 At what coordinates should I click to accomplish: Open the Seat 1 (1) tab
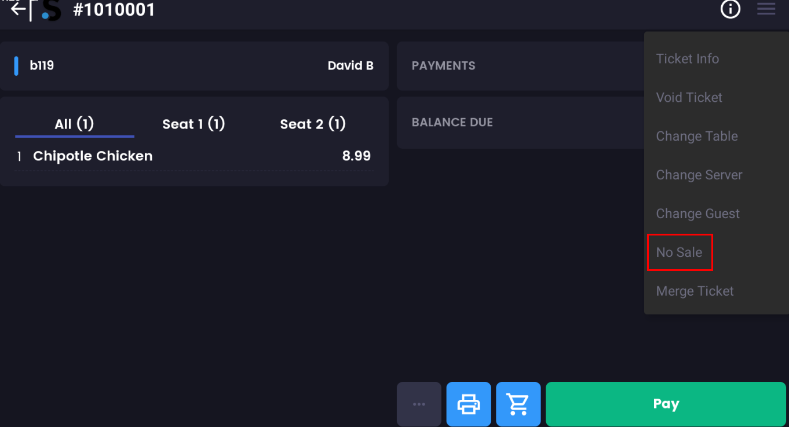(x=193, y=124)
